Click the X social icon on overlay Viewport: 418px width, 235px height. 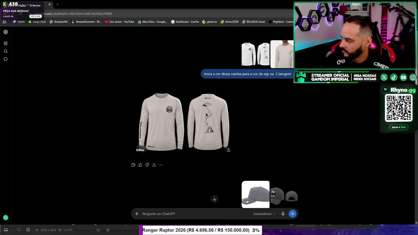(x=384, y=77)
